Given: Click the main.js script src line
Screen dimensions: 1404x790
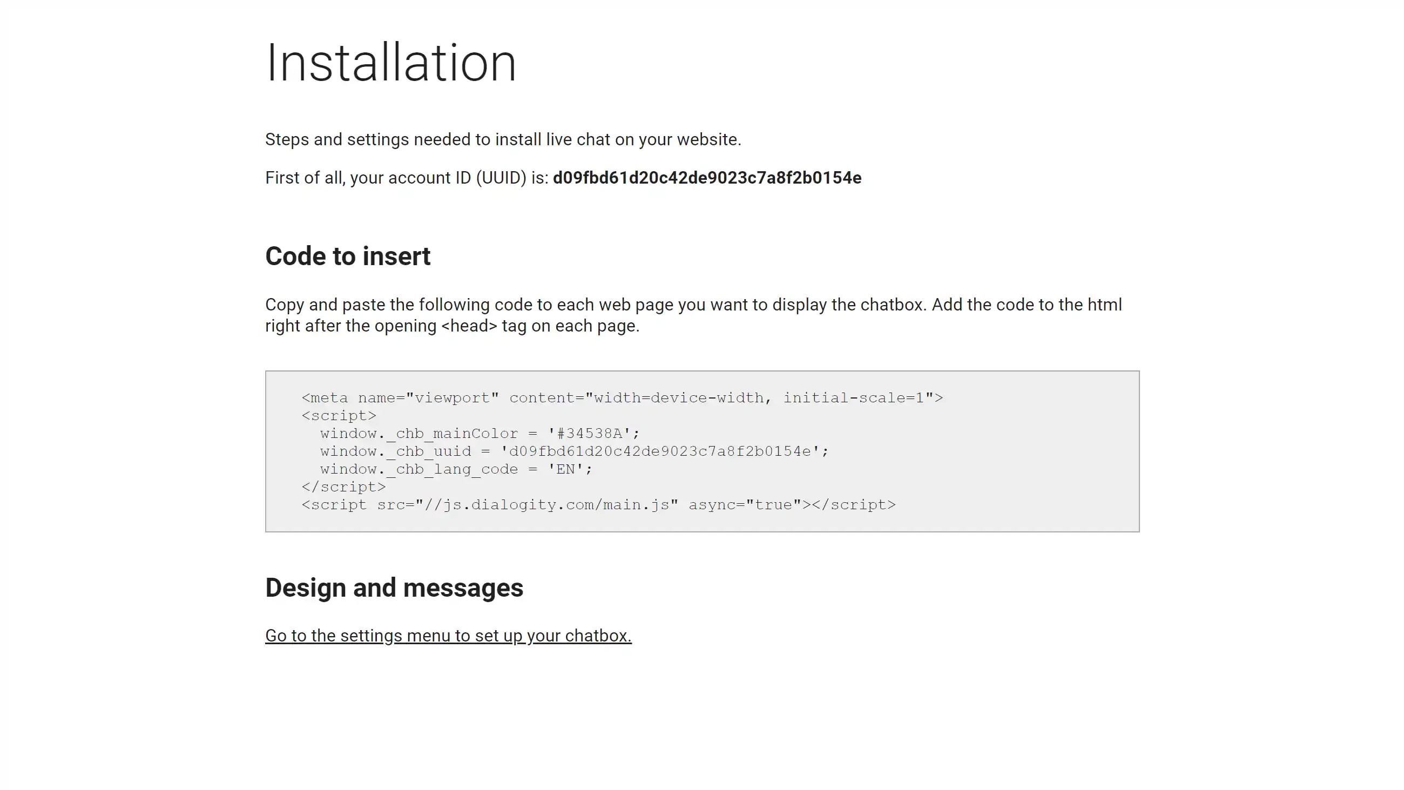Looking at the screenshot, I should [598, 505].
